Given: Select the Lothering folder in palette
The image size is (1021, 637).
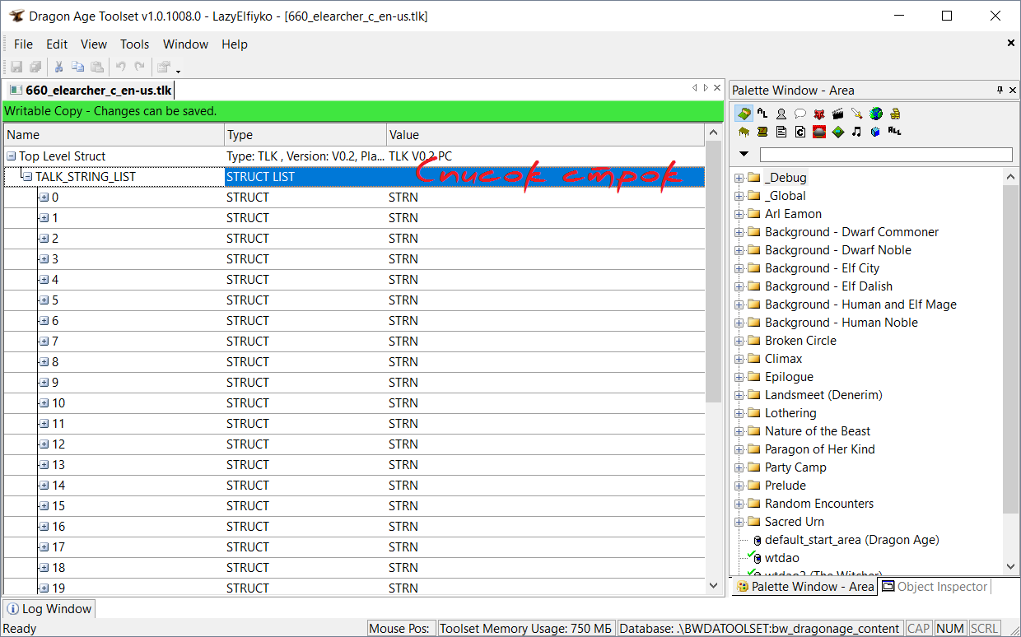Looking at the screenshot, I should point(790,413).
